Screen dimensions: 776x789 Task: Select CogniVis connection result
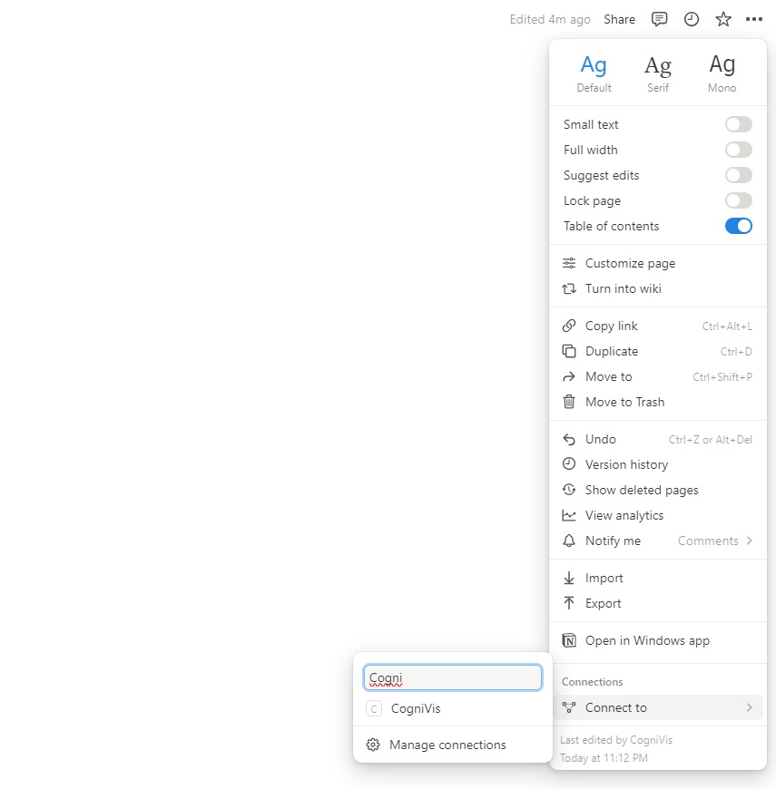click(416, 708)
